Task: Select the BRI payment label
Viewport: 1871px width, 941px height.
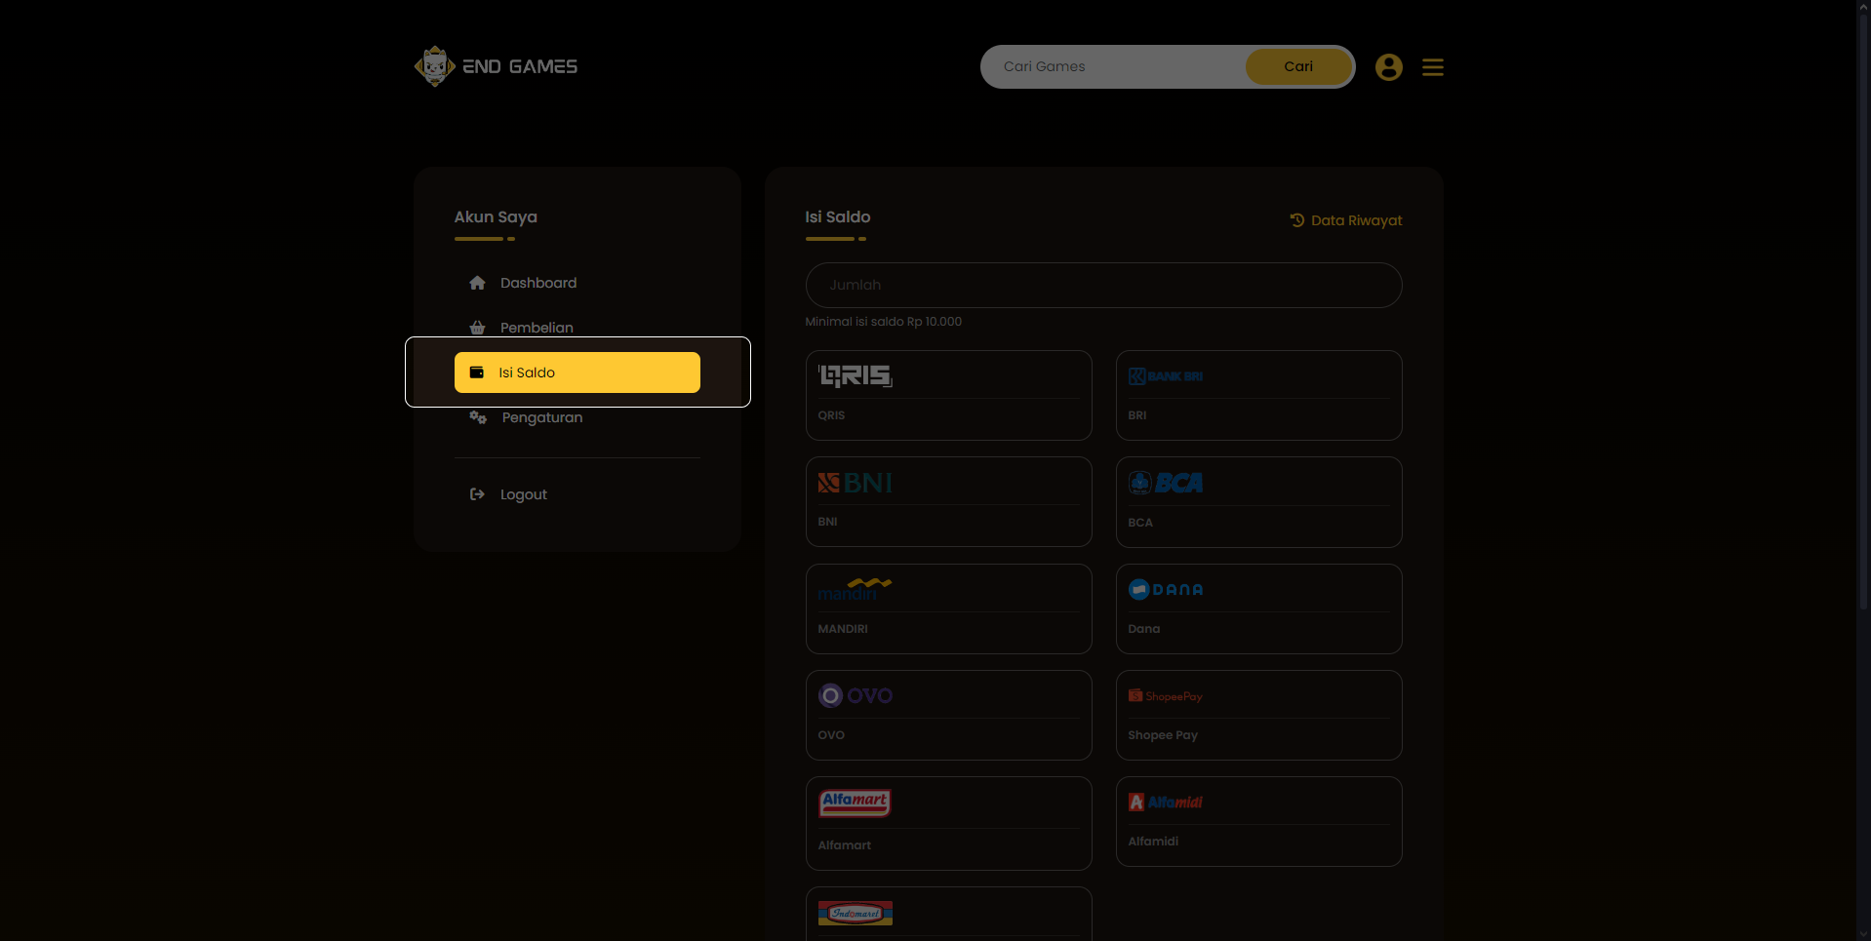Action: point(1137,415)
